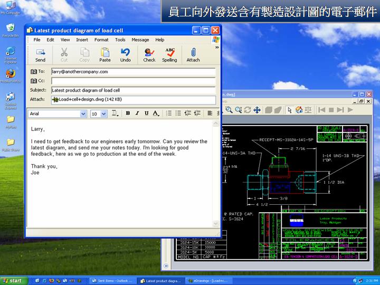This screenshot has width=380, height=285.
Task: Attach a file using the paperclip
Action: pos(193,55)
